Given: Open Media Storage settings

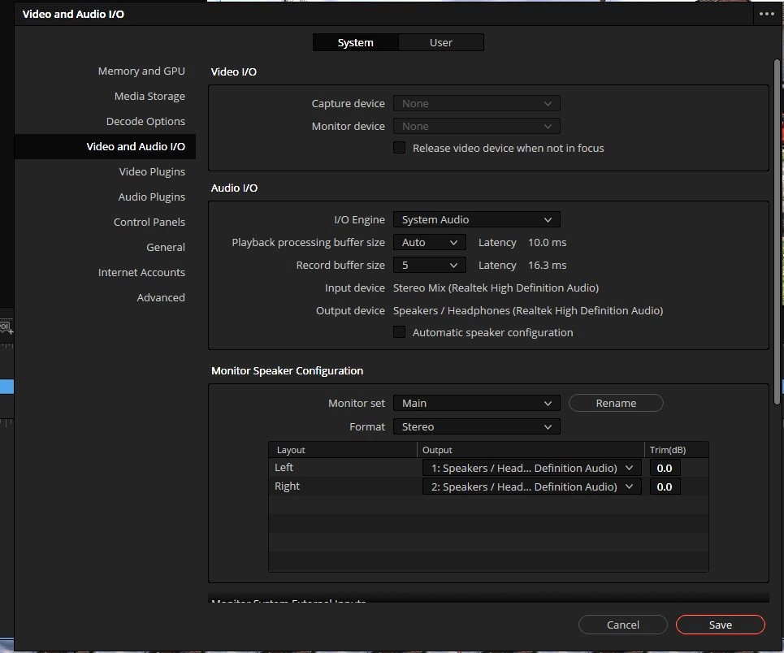Looking at the screenshot, I should click(x=149, y=96).
